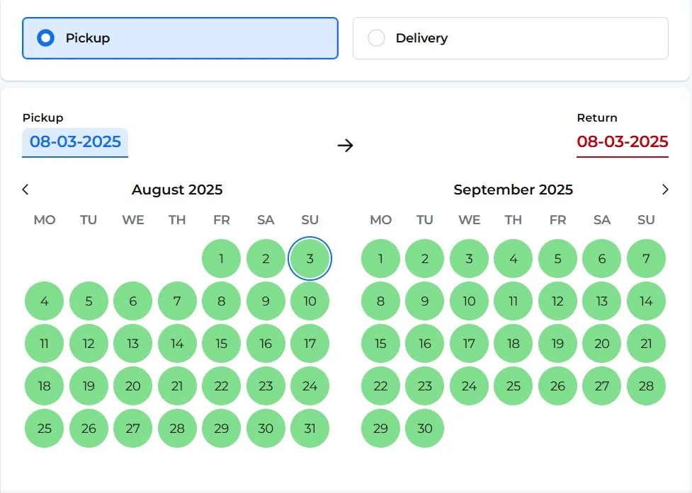
Task: Pick August 15 in the calendar
Action: click(x=221, y=344)
